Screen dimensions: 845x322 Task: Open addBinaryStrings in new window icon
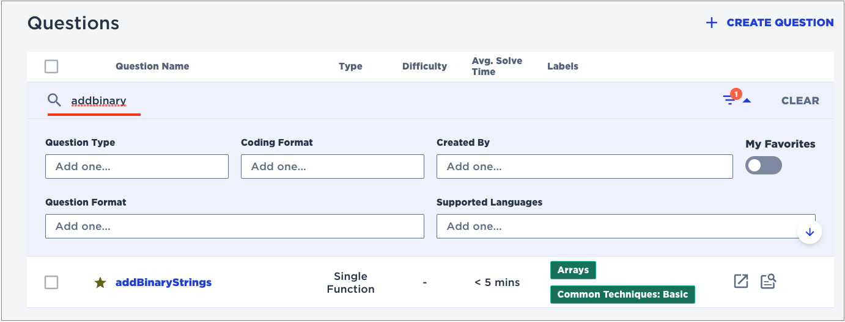tap(741, 281)
